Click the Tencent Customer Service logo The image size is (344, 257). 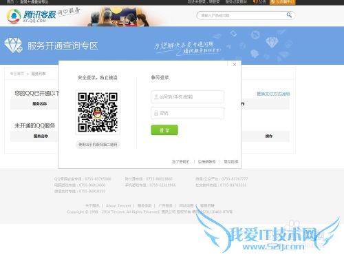point(32,16)
